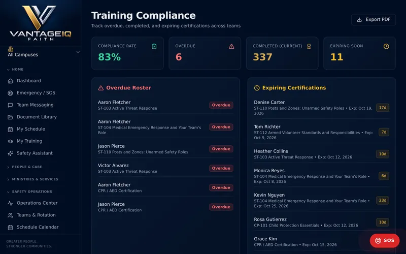
Task: Click the Teams & Rotation people icon
Action: coord(10,215)
